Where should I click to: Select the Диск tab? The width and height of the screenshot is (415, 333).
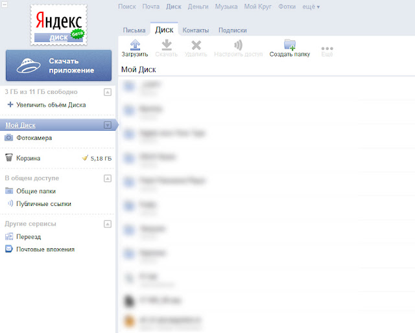[x=164, y=30]
